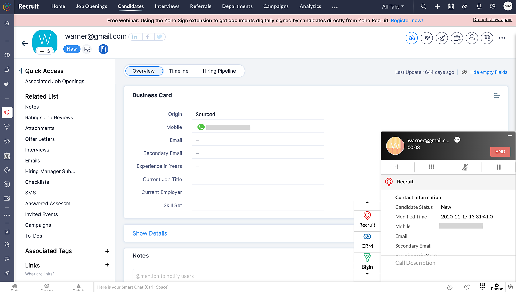Click the plus create-new icon in top bar

click(437, 6)
